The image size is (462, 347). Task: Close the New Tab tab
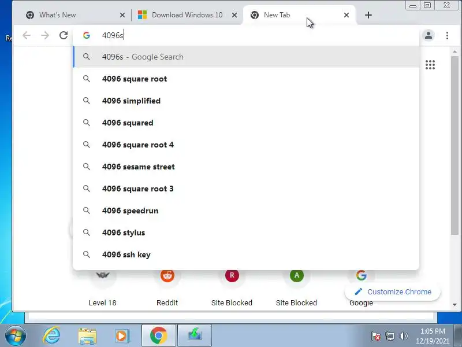point(346,15)
